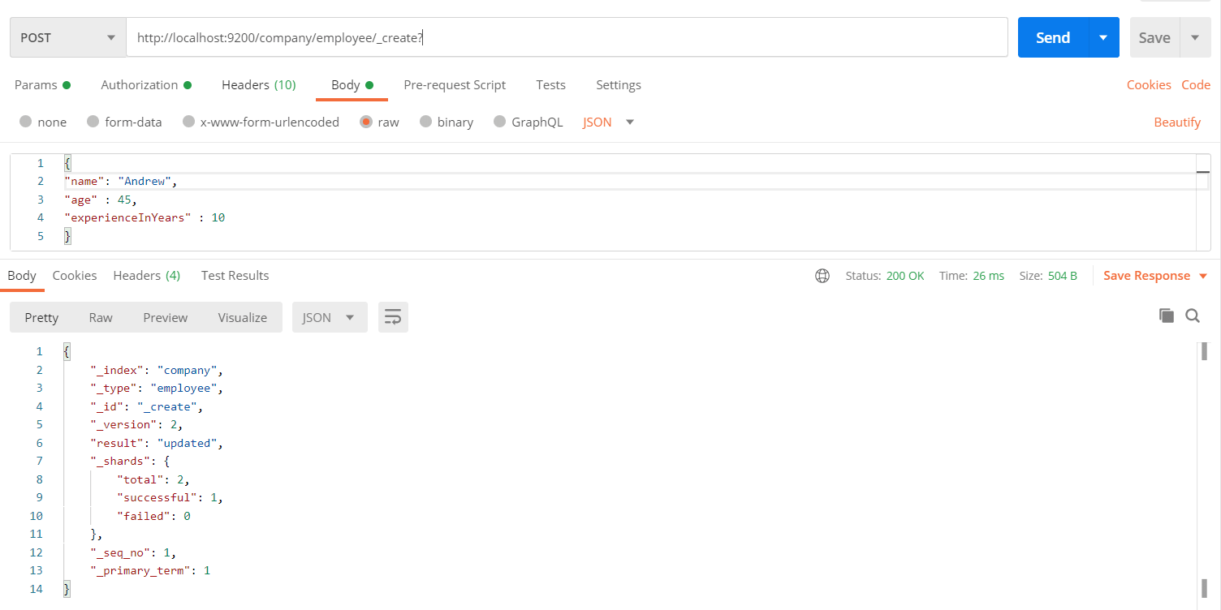Click the "_type": "employee" response line
The image size is (1221, 610).
click(x=156, y=388)
